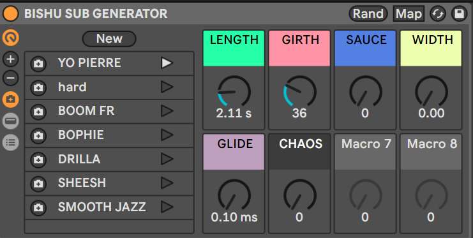The height and width of the screenshot is (238, 473).
Task: Overwrite DRILLA variation with camera icon
Action: [38, 160]
